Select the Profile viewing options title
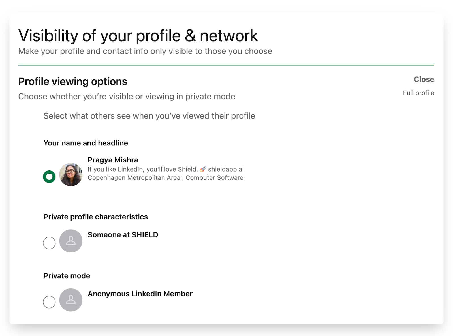The width and height of the screenshot is (453, 336). [x=72, y=82]
